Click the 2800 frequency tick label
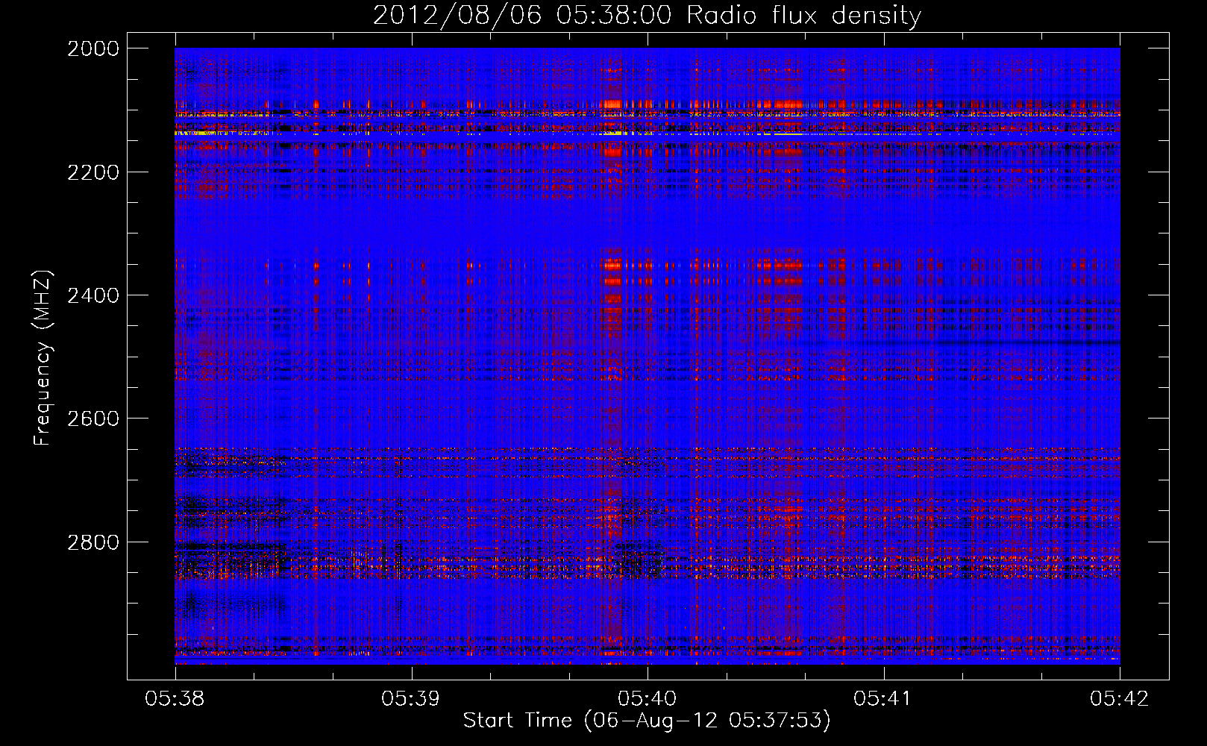Image resolution: width=1207 pixels, height=746 pixels. tap(93, 542)
